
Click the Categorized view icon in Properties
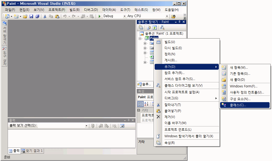(x=140, y=104)
